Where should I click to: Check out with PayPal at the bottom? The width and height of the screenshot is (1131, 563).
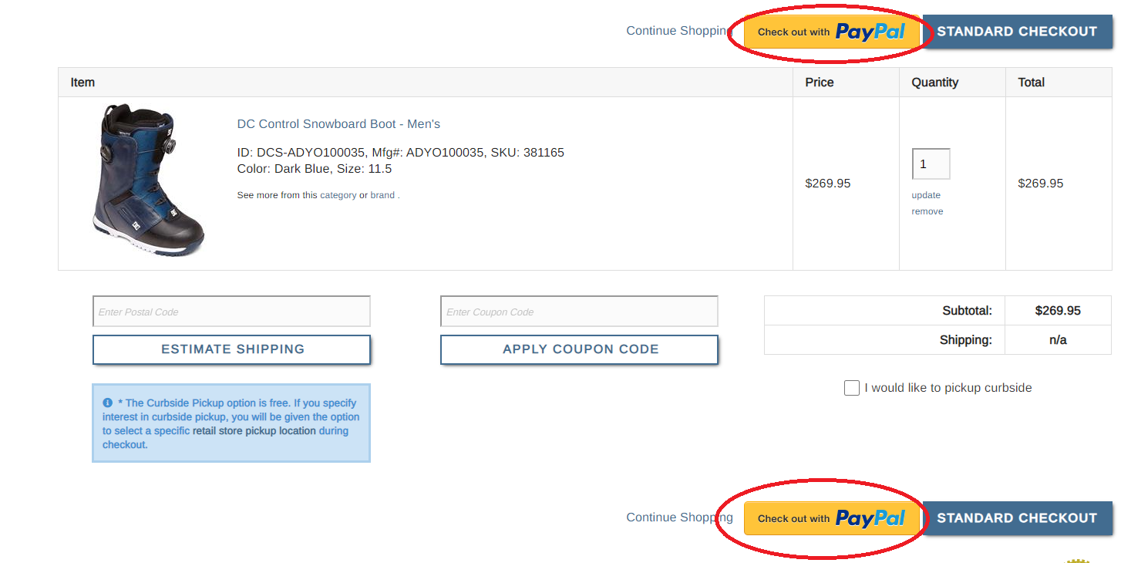(831, 518)
